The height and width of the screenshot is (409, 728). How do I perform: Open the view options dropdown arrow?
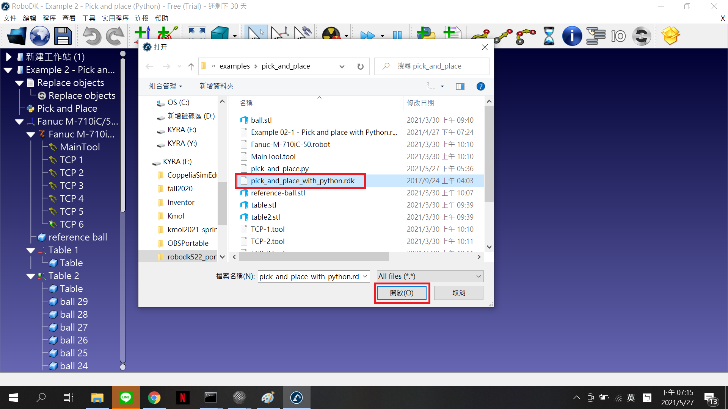point(442,86)
